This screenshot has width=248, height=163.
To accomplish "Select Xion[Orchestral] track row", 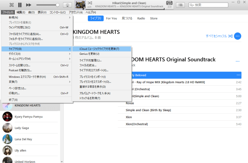I will pyautogui.click(x=180, y=124).
